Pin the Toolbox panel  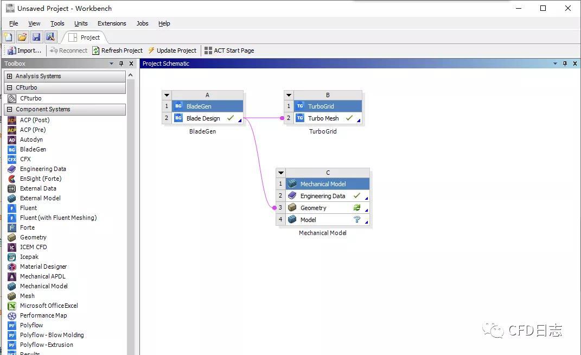click(x=121, y=64)
